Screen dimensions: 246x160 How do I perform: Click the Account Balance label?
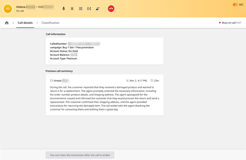tap(60, 55)
